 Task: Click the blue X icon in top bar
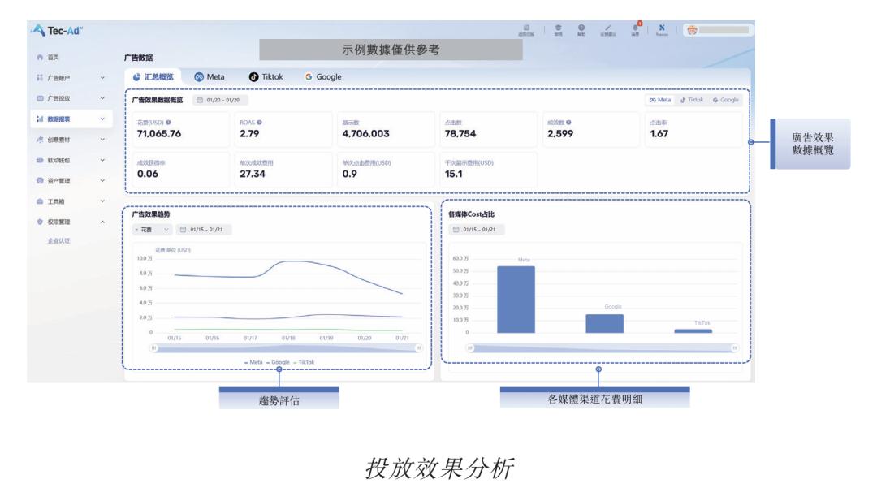[663, 27]
